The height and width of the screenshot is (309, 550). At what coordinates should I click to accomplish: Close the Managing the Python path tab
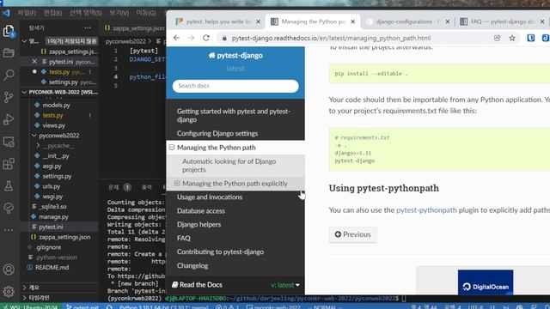tap(353, 21)
